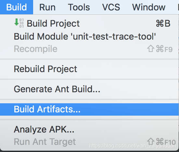The image size is (179, 152).
Task: Open the clipped menu right of Window
Action: tap(178, 7)
